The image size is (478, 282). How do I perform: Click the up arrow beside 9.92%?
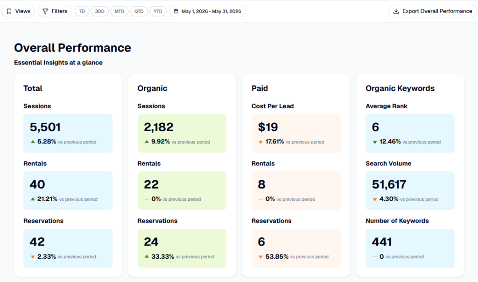(x=147, y=142)
